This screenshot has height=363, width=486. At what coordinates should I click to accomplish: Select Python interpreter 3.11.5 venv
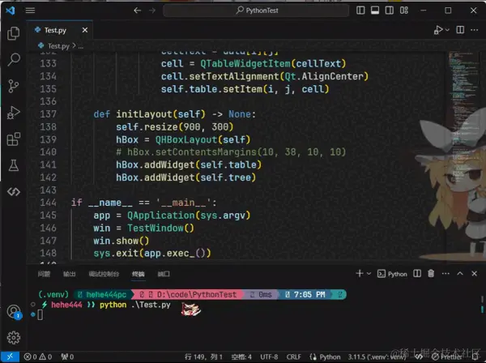[377, 357]
